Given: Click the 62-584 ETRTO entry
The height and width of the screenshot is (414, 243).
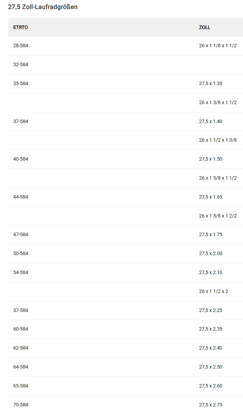Looking at the screenshot, I should [x=21, y=348].
